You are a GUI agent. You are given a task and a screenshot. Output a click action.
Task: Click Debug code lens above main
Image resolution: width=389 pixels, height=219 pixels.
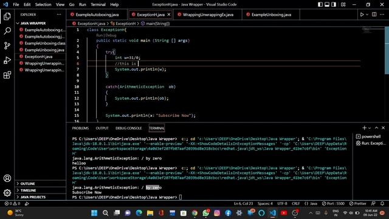[111, 35]
